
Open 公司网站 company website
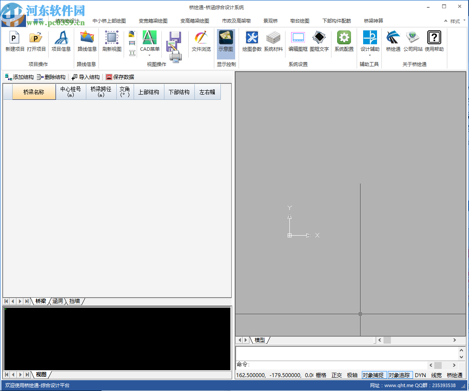coord(413,41)
